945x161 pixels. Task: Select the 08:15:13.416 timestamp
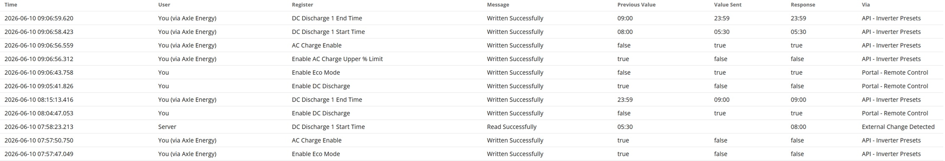tap(39, 100)
